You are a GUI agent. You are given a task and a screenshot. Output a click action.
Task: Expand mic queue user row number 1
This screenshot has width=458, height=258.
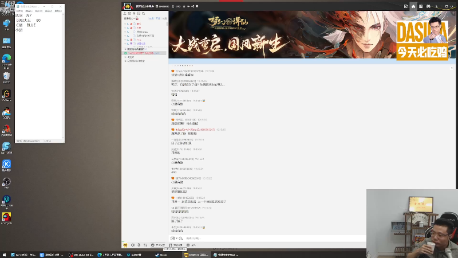125,24
